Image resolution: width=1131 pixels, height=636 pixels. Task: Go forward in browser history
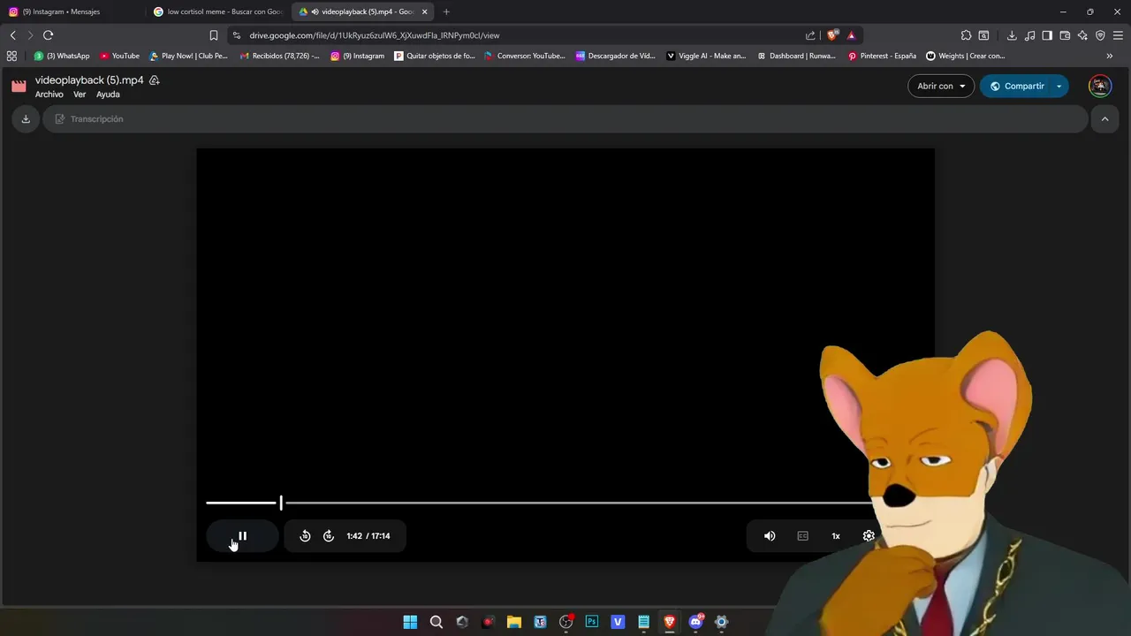point(30,35)
